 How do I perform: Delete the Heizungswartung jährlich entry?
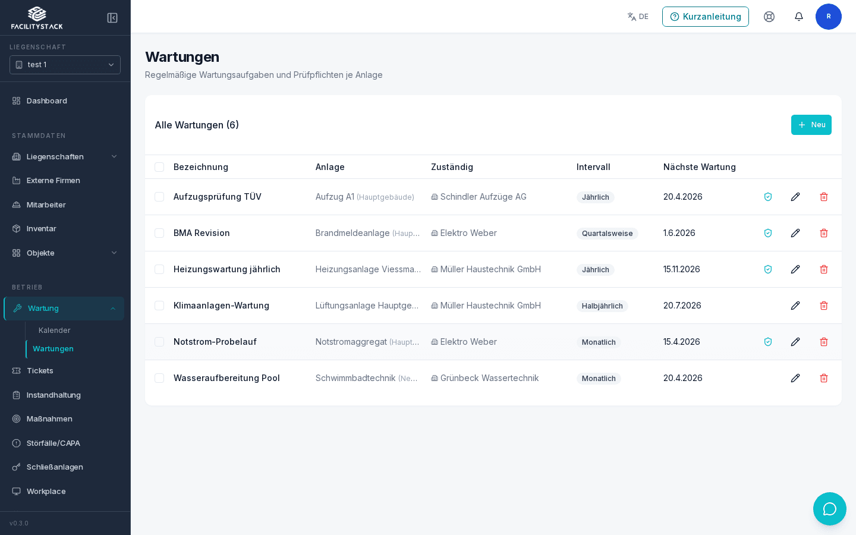(824, 269)
